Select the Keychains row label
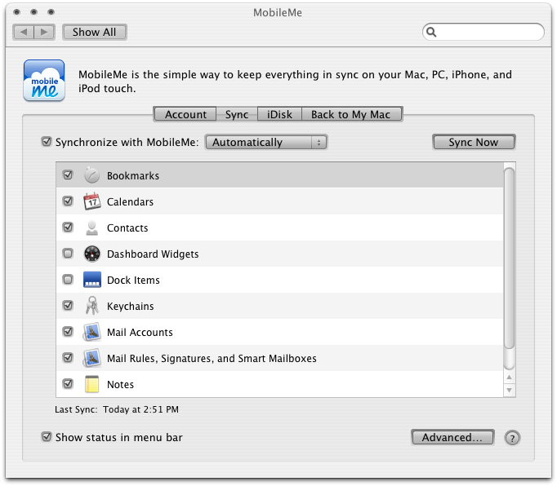The height and width of the screenshot is (486, 557). [131, 307]
